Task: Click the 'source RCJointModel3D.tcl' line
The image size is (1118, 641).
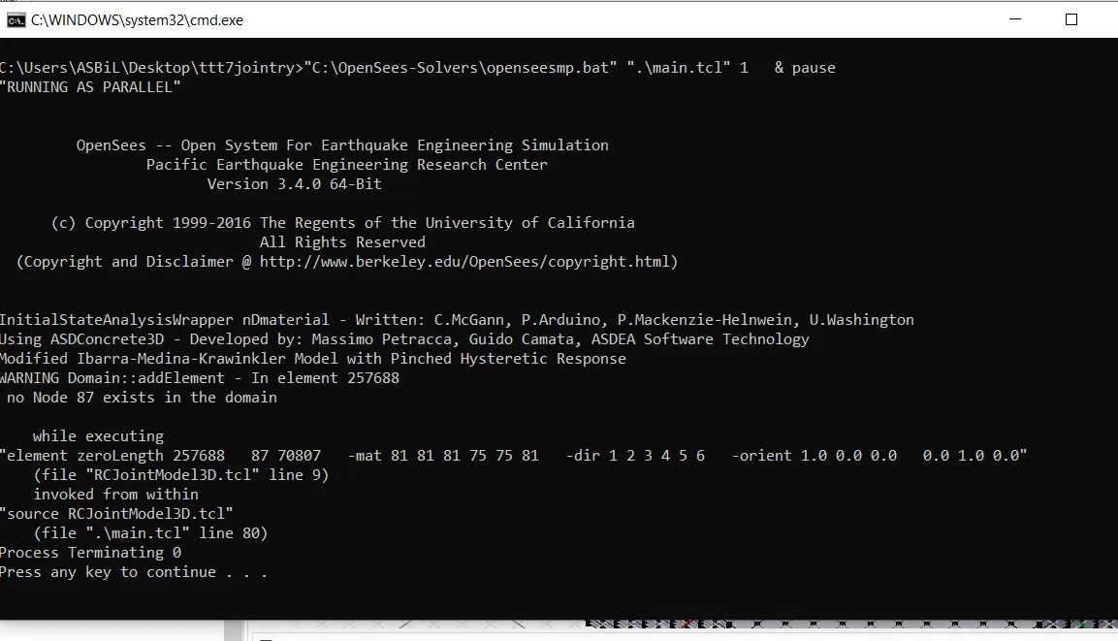Action: [117, 514]
